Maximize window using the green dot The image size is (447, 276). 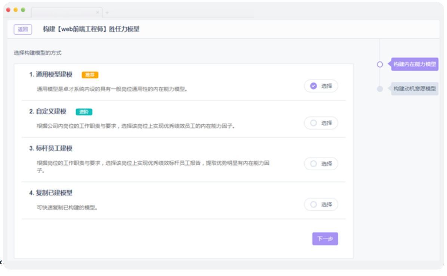(x=23, y=10)
